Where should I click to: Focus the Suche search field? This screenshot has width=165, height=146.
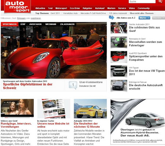tap(142, 1)
